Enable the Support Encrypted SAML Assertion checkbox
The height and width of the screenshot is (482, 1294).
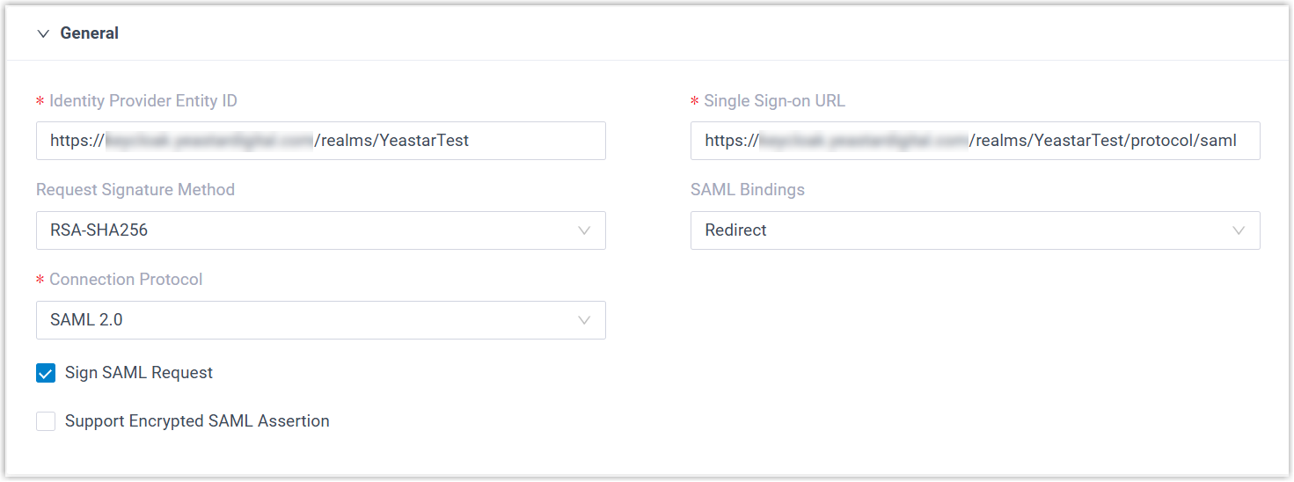(46, 421)
